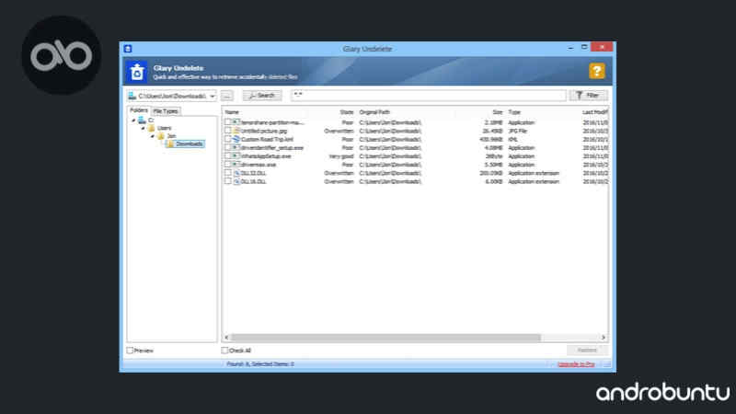Click the Users folder icon in the tree
The width and height of the screenshot is (736, 414).
(x=151, y=128)
